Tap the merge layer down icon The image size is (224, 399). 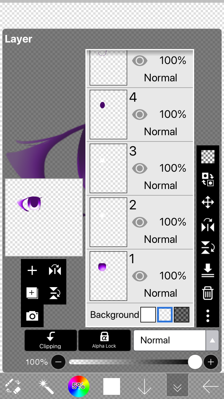pyautogui.click(x=208, y=270)
